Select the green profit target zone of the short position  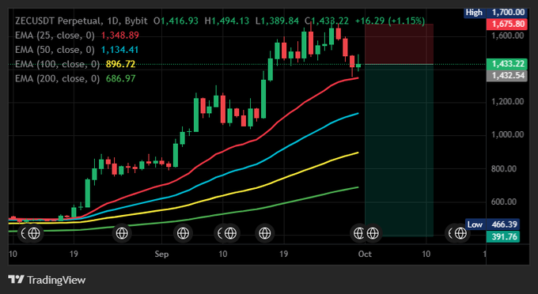point(399,150)
